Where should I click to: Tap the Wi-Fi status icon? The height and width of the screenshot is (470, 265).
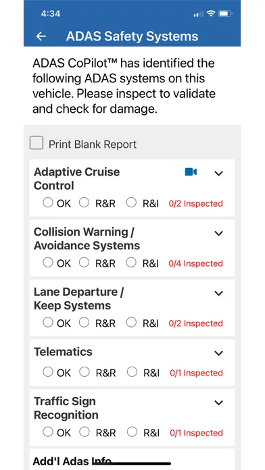[212, 14]
